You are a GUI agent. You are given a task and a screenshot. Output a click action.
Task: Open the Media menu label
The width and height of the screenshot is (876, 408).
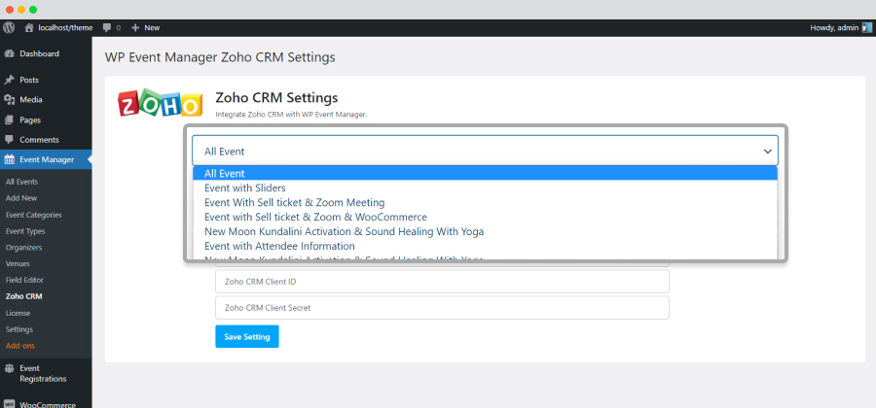pyautogui.click(x=31, y=100)
